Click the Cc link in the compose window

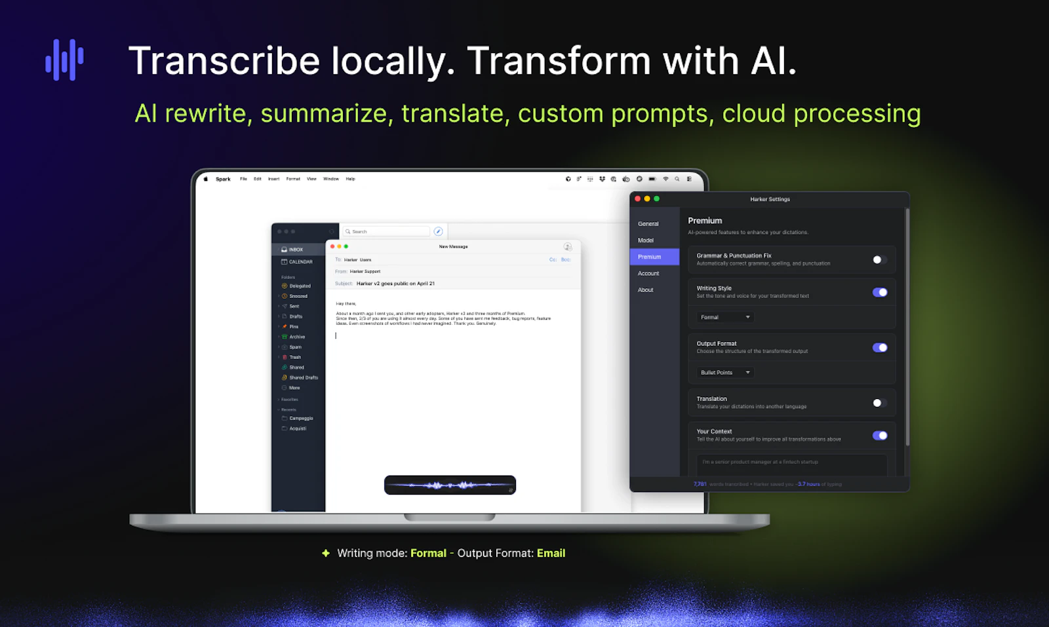(x=553, y=259)
